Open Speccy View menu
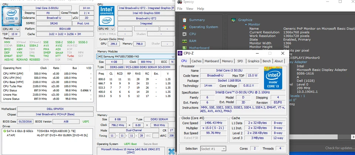 tap(190, 9)
